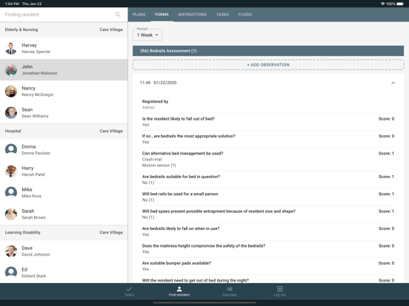The width and height of the screenshot is (409, 306).
Task: Choose resident Sarah Brown name
Action: (x=33, y=217)
